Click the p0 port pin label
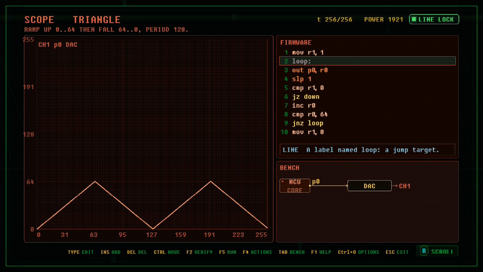Viewport: 483px width, 272px height. 316,182
